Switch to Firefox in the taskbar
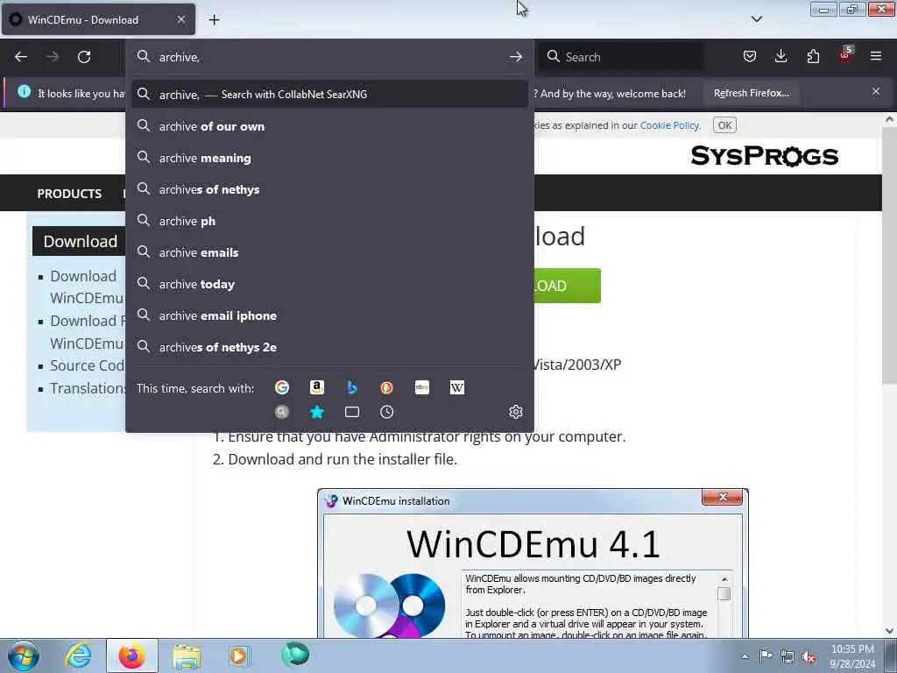This screenshot has width=897, height=673. click(132, 655)
